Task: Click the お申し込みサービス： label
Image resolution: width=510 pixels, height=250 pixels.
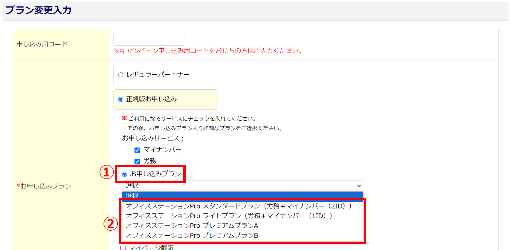Action: [153, 138]
